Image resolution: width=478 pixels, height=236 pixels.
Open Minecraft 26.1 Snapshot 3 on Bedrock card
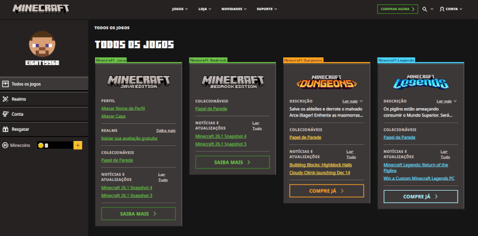220,144
